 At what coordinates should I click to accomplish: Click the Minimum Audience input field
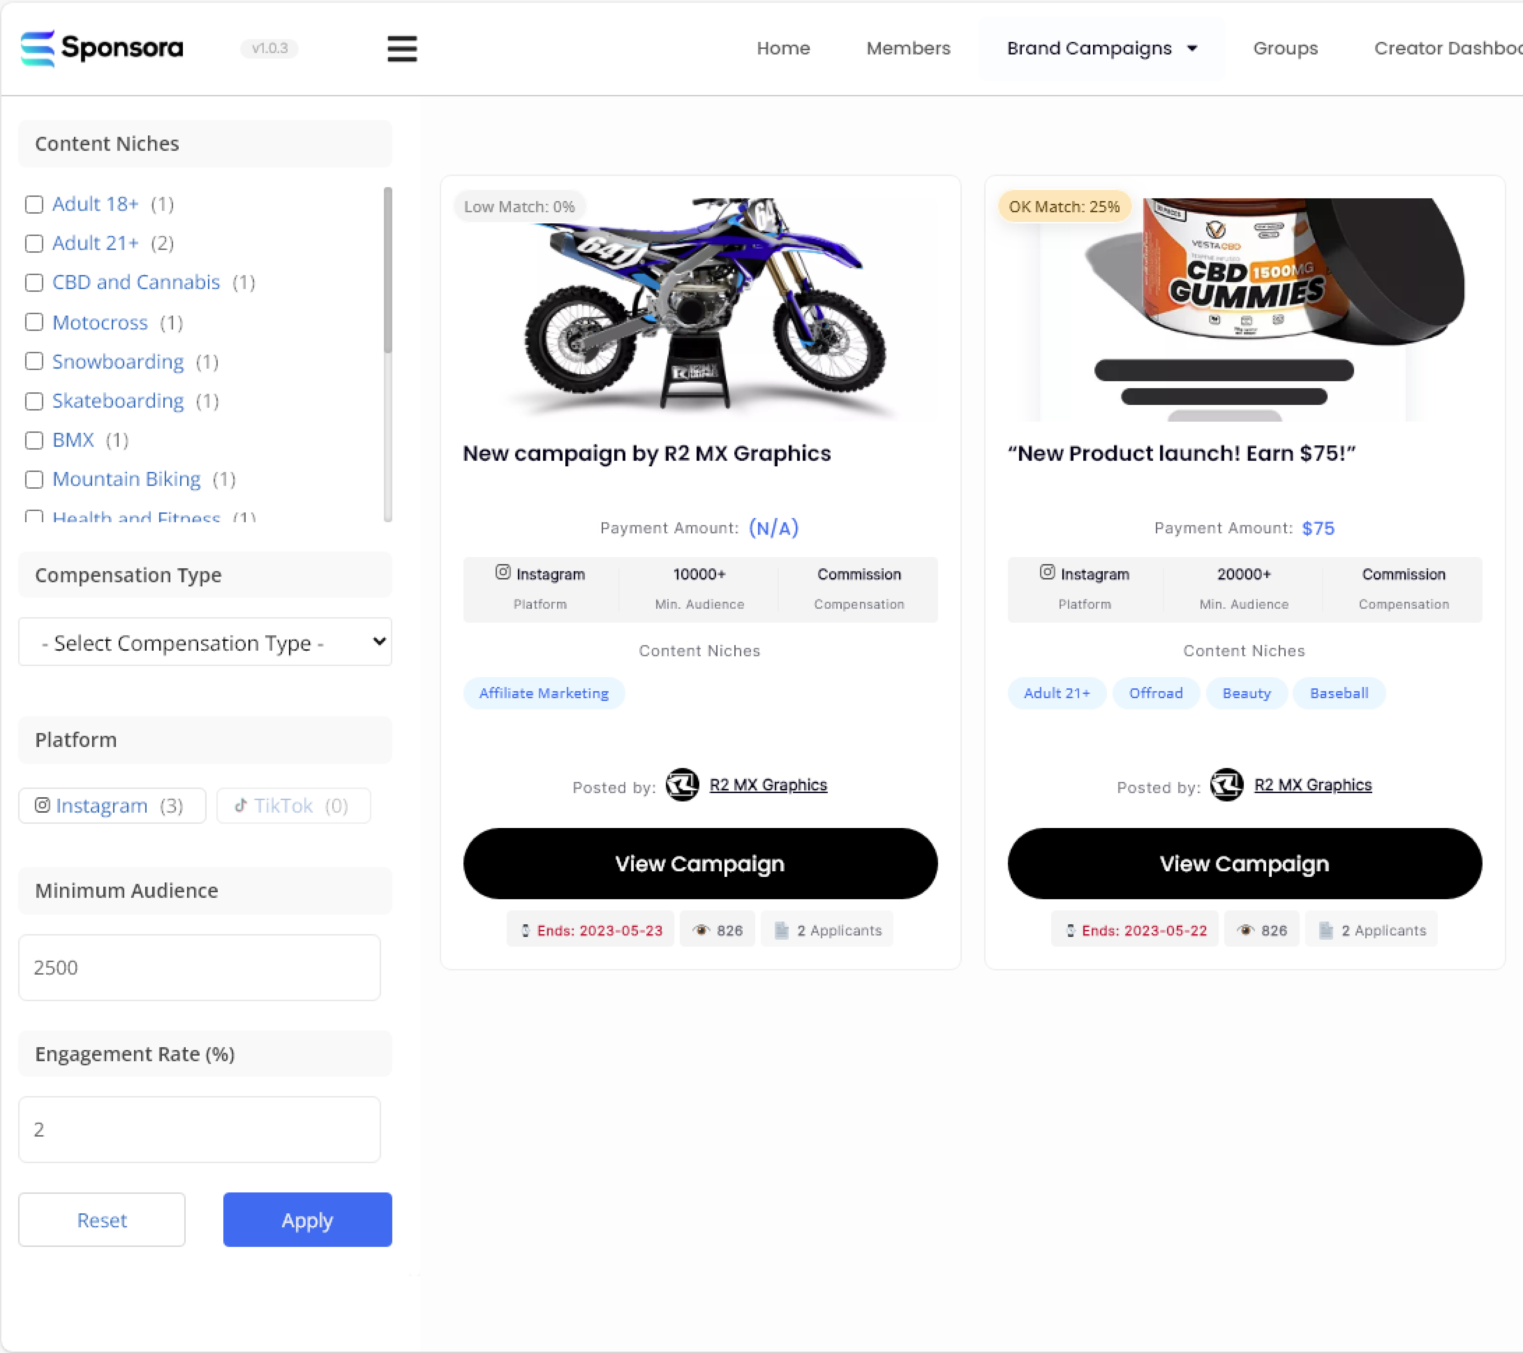coord(200,968)
